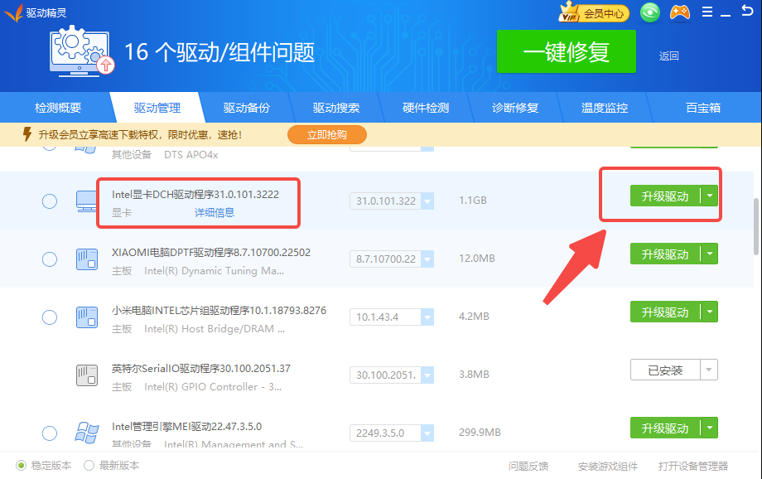Click the Windows logo icon for Intel MEI driver

(x=87, y=433)
